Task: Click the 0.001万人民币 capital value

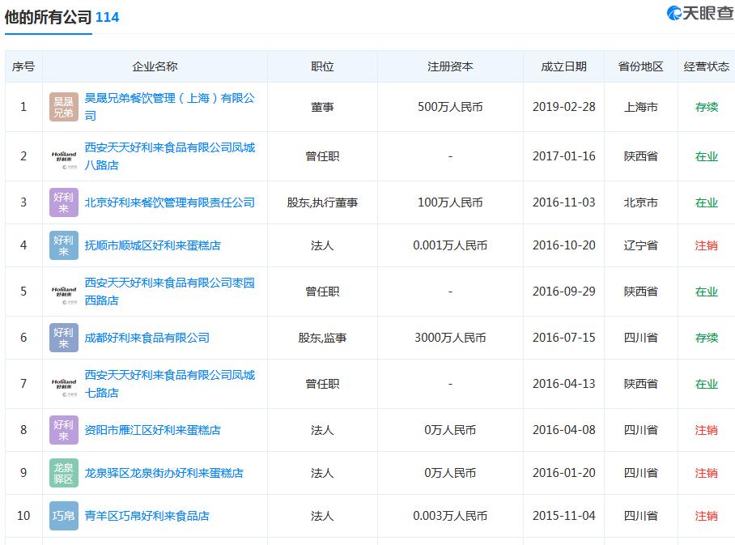Action: 450,245
